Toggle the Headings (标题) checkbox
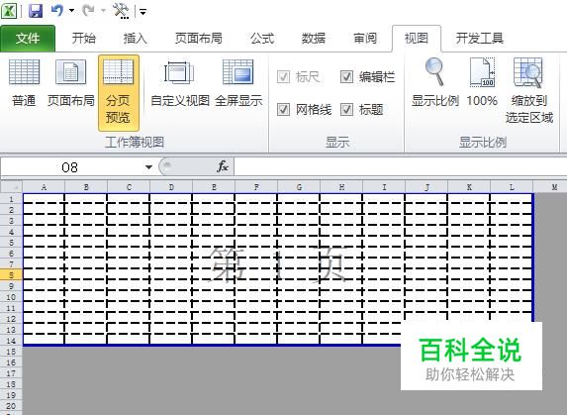The height and width of the screenshot is (415, 567). (346, 109)
